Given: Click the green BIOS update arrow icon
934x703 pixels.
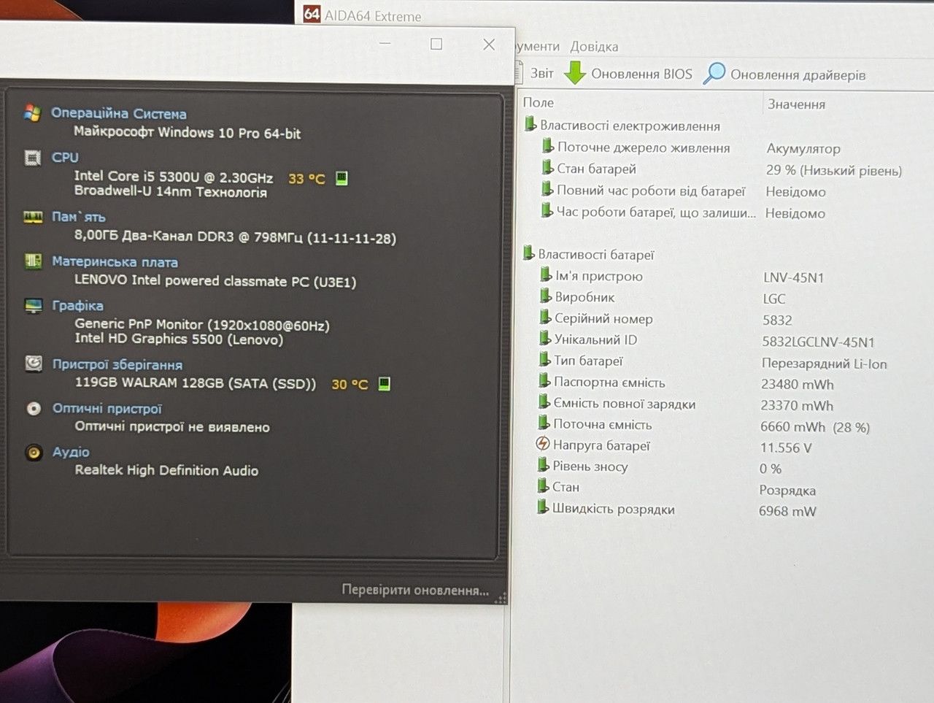Looking at the screenshot, I should click(575, 73).
